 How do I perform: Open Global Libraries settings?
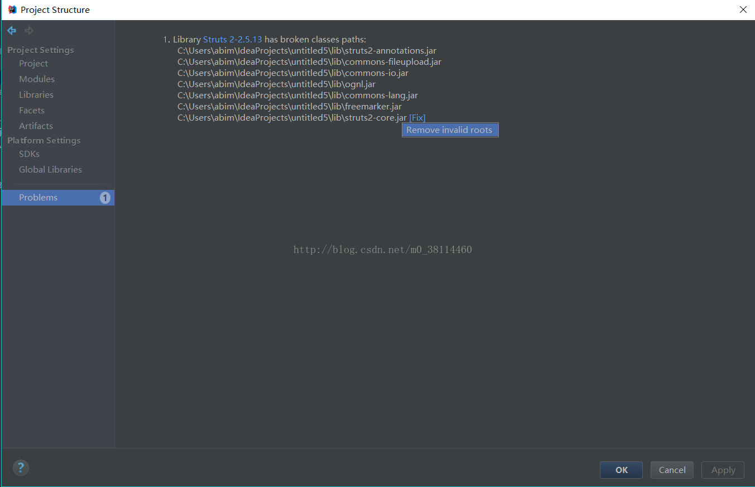[50, 170]
